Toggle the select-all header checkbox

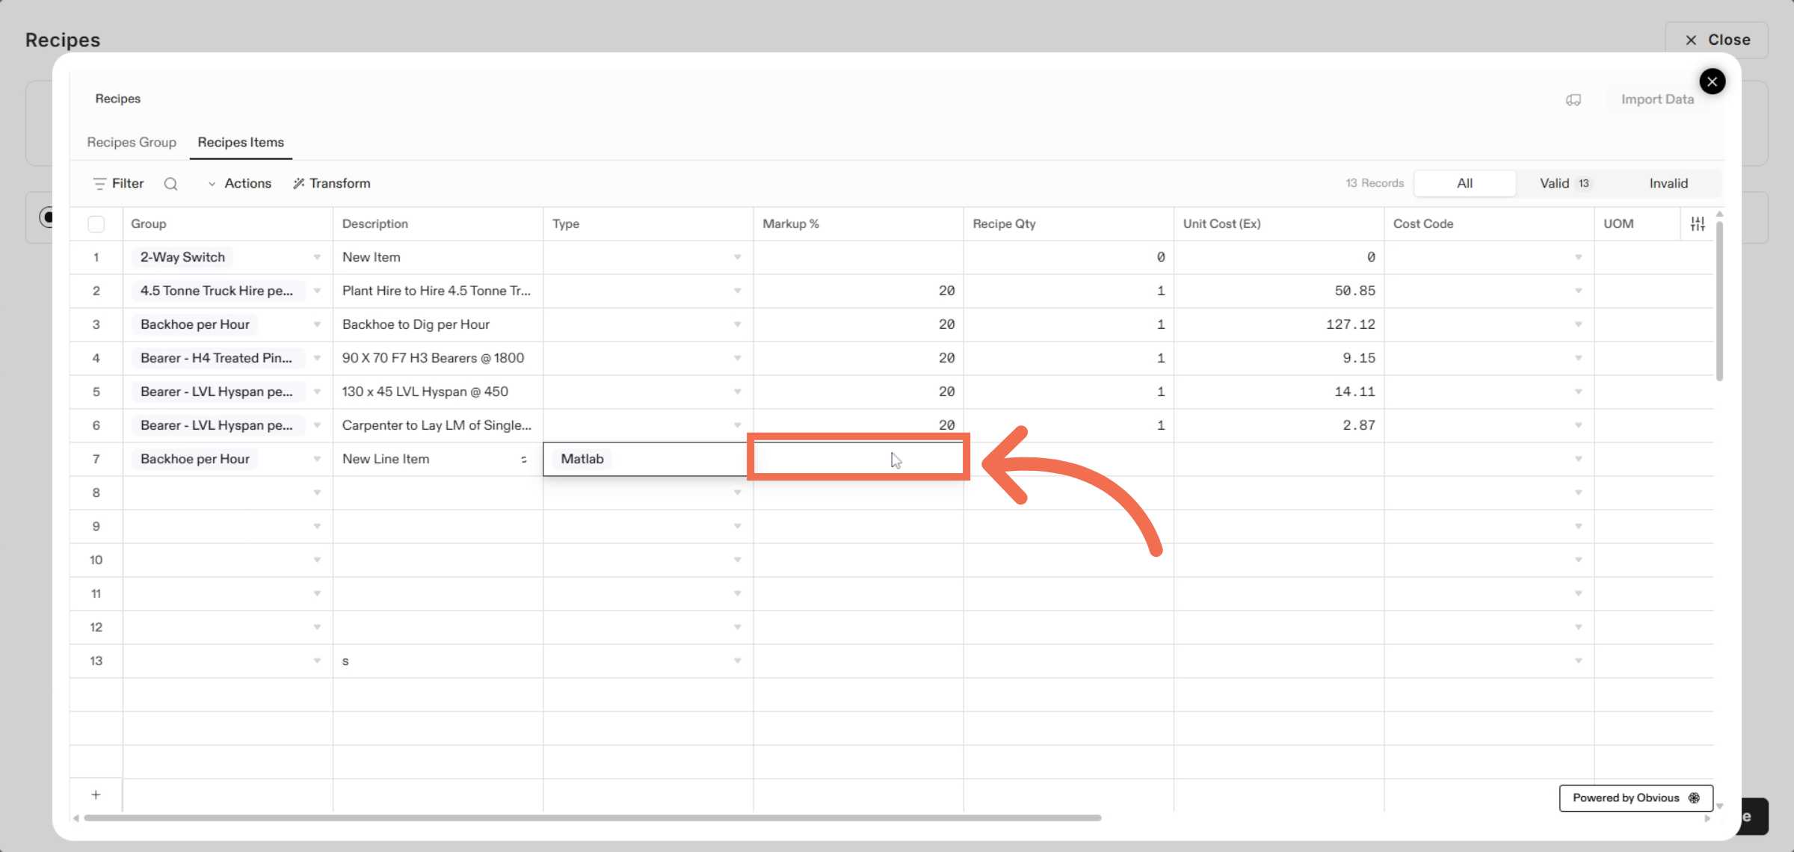(x=96, y=223)
